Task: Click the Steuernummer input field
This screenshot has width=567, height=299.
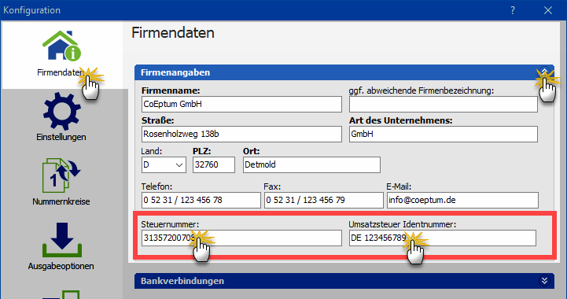Action: tap(241, 238)
